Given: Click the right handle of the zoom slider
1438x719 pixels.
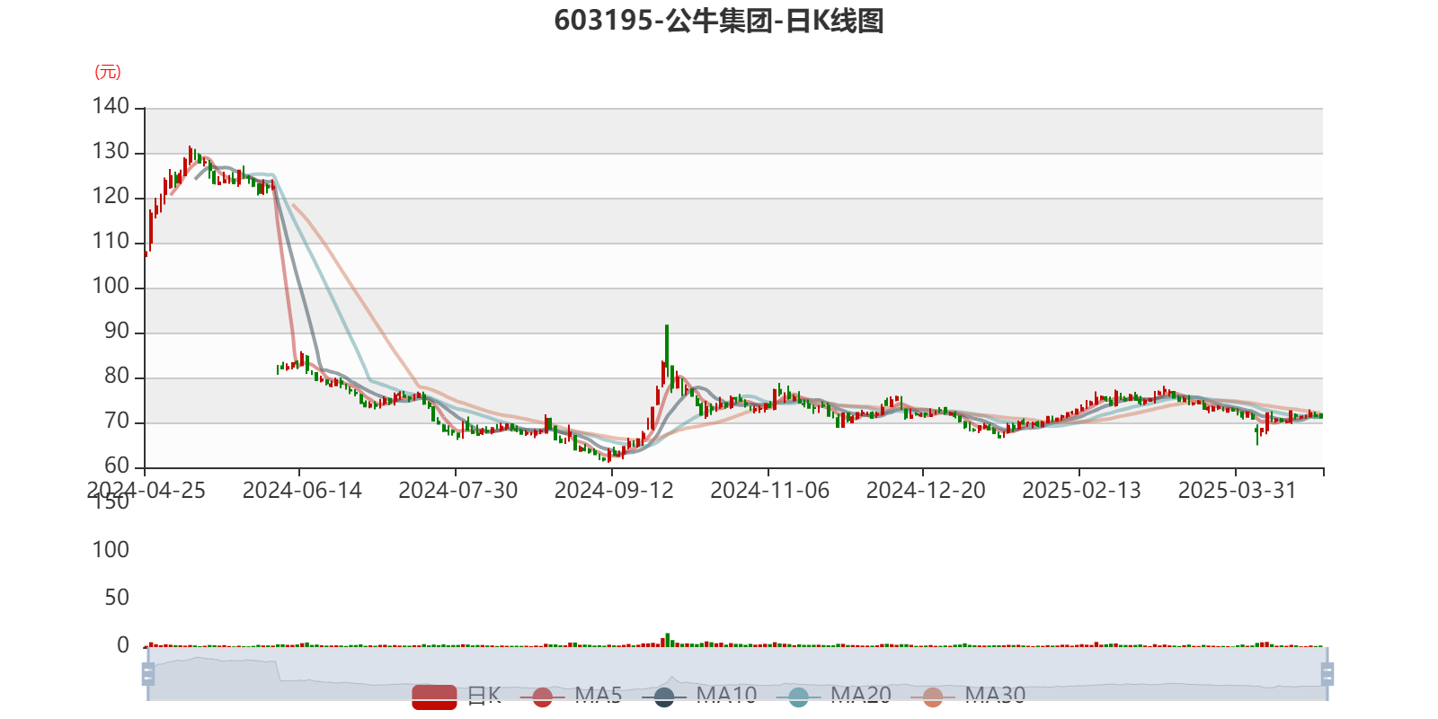Looking at the screenshot, I should [1327, 674].
